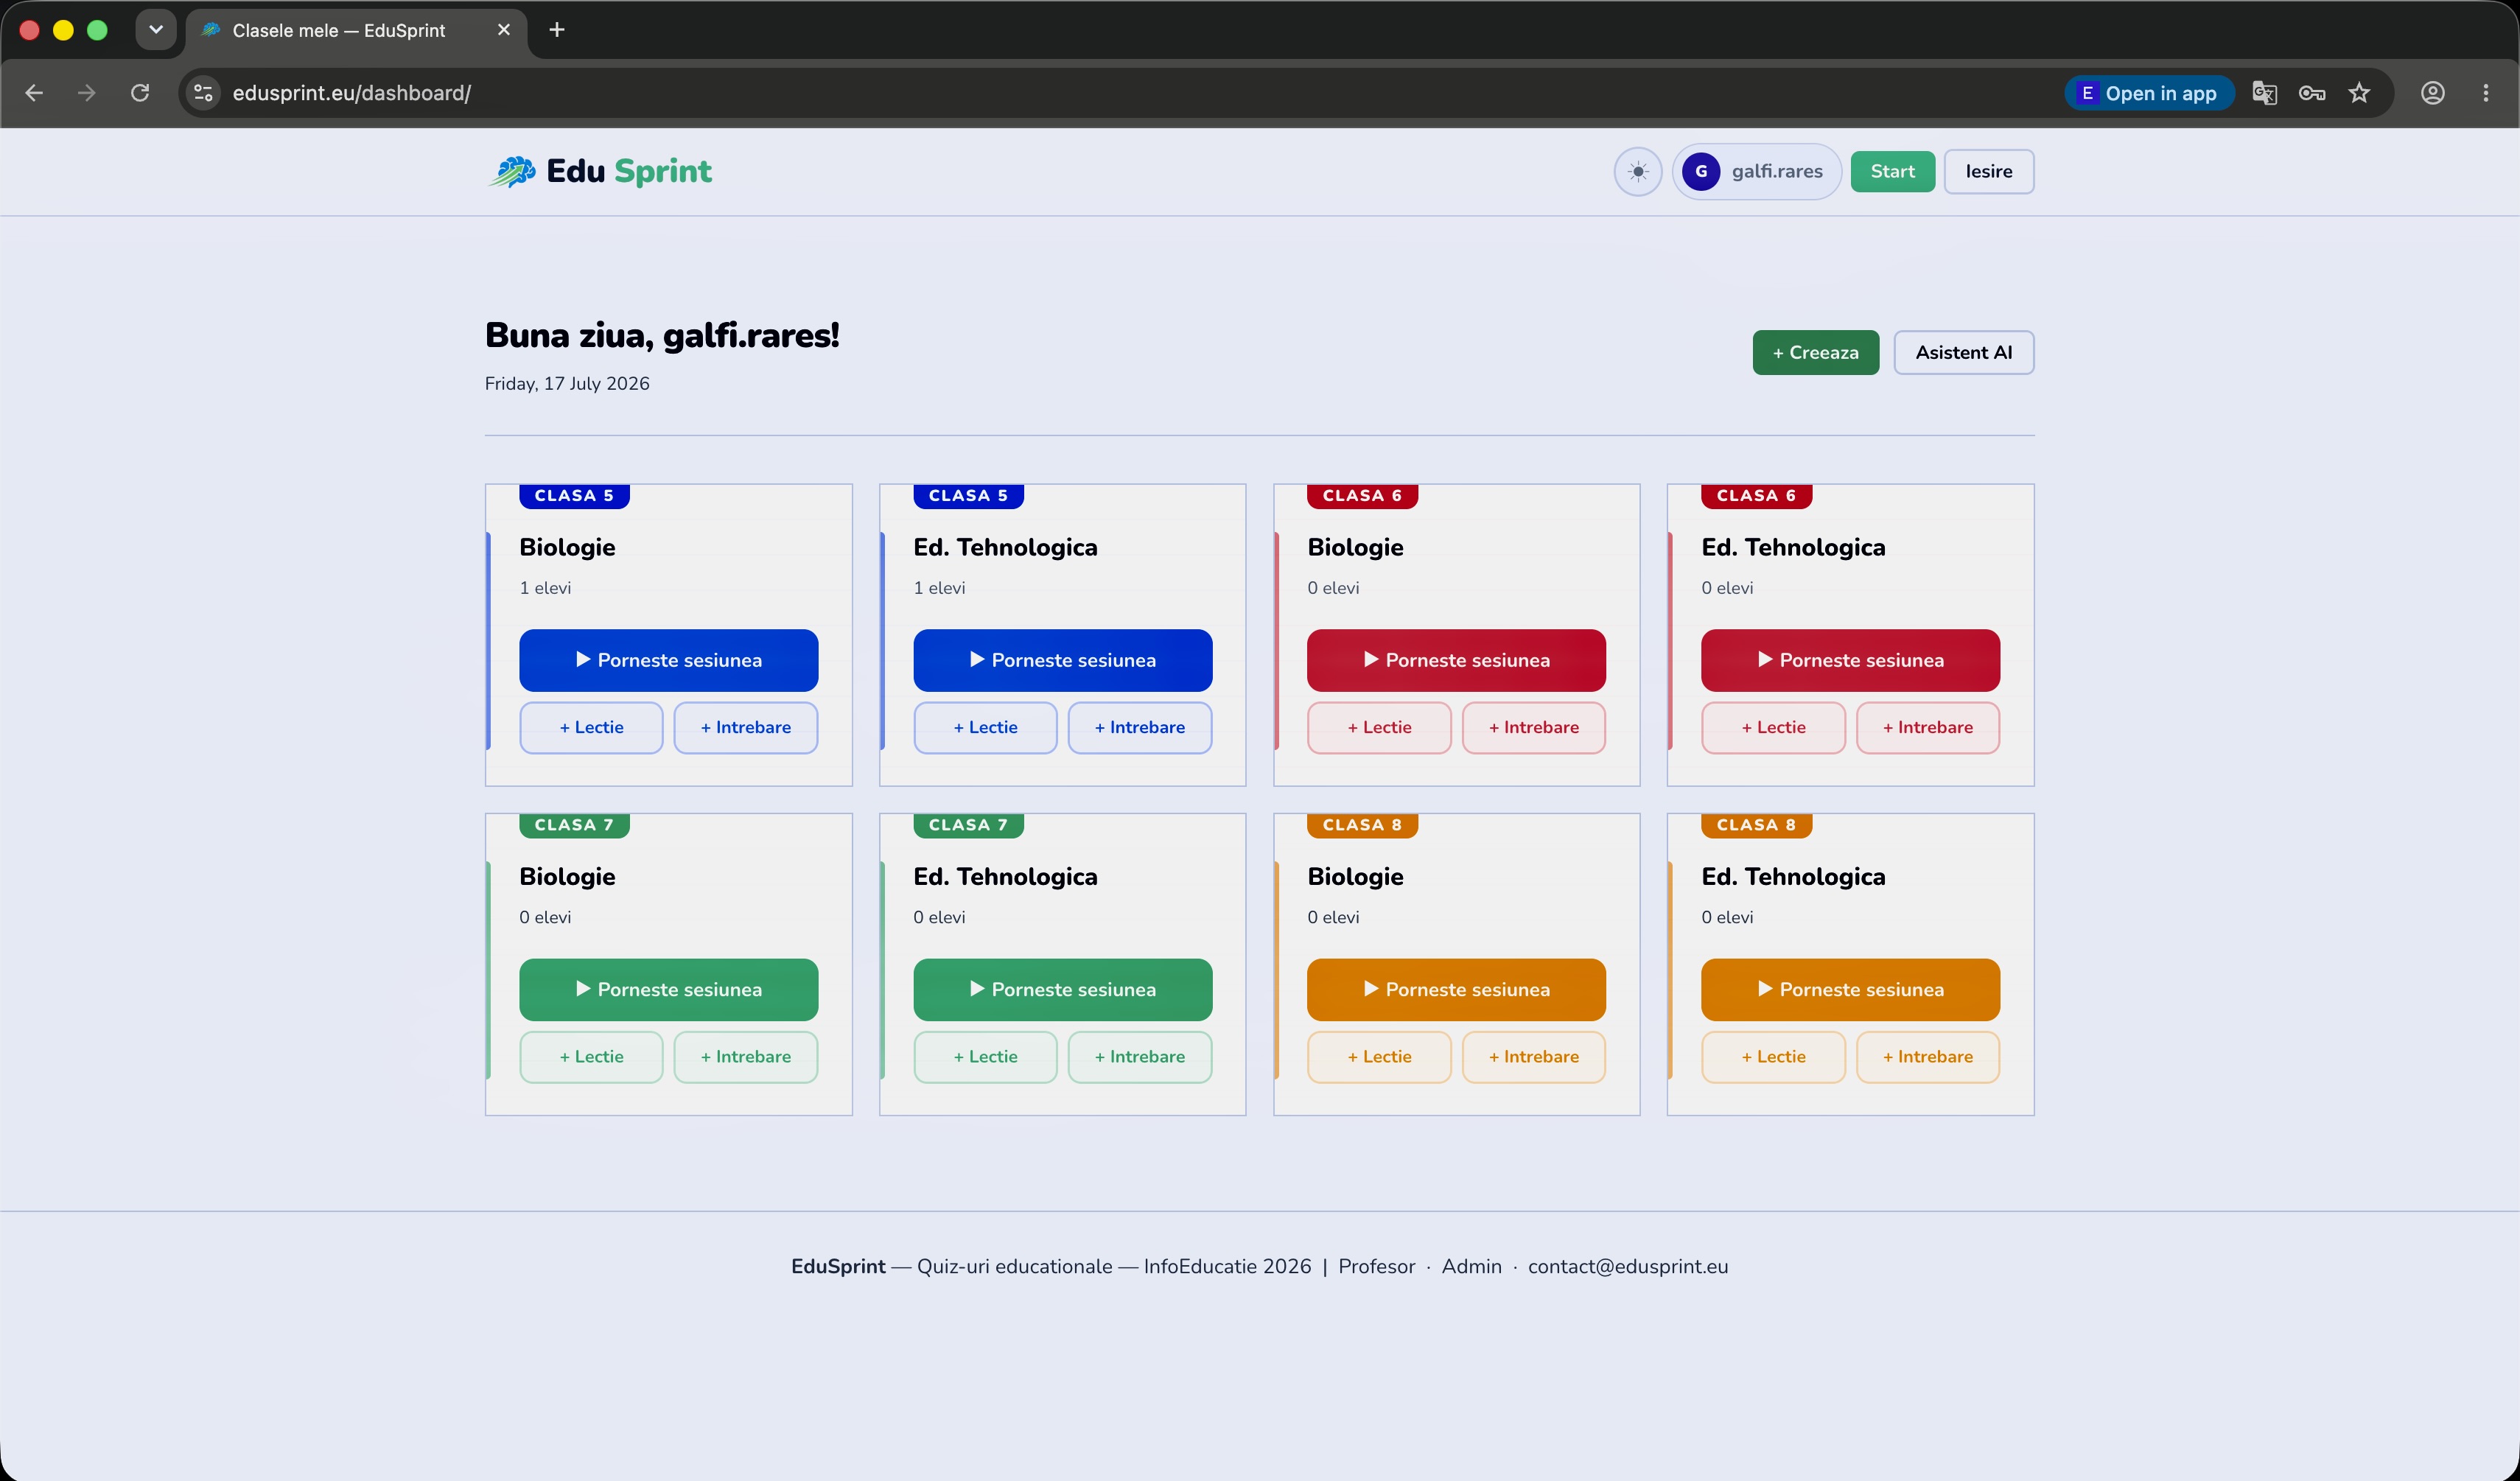Click the Friday, 17 July 2026 date
Screen dimensions: 2520x1481
click(x=567, y=384)
